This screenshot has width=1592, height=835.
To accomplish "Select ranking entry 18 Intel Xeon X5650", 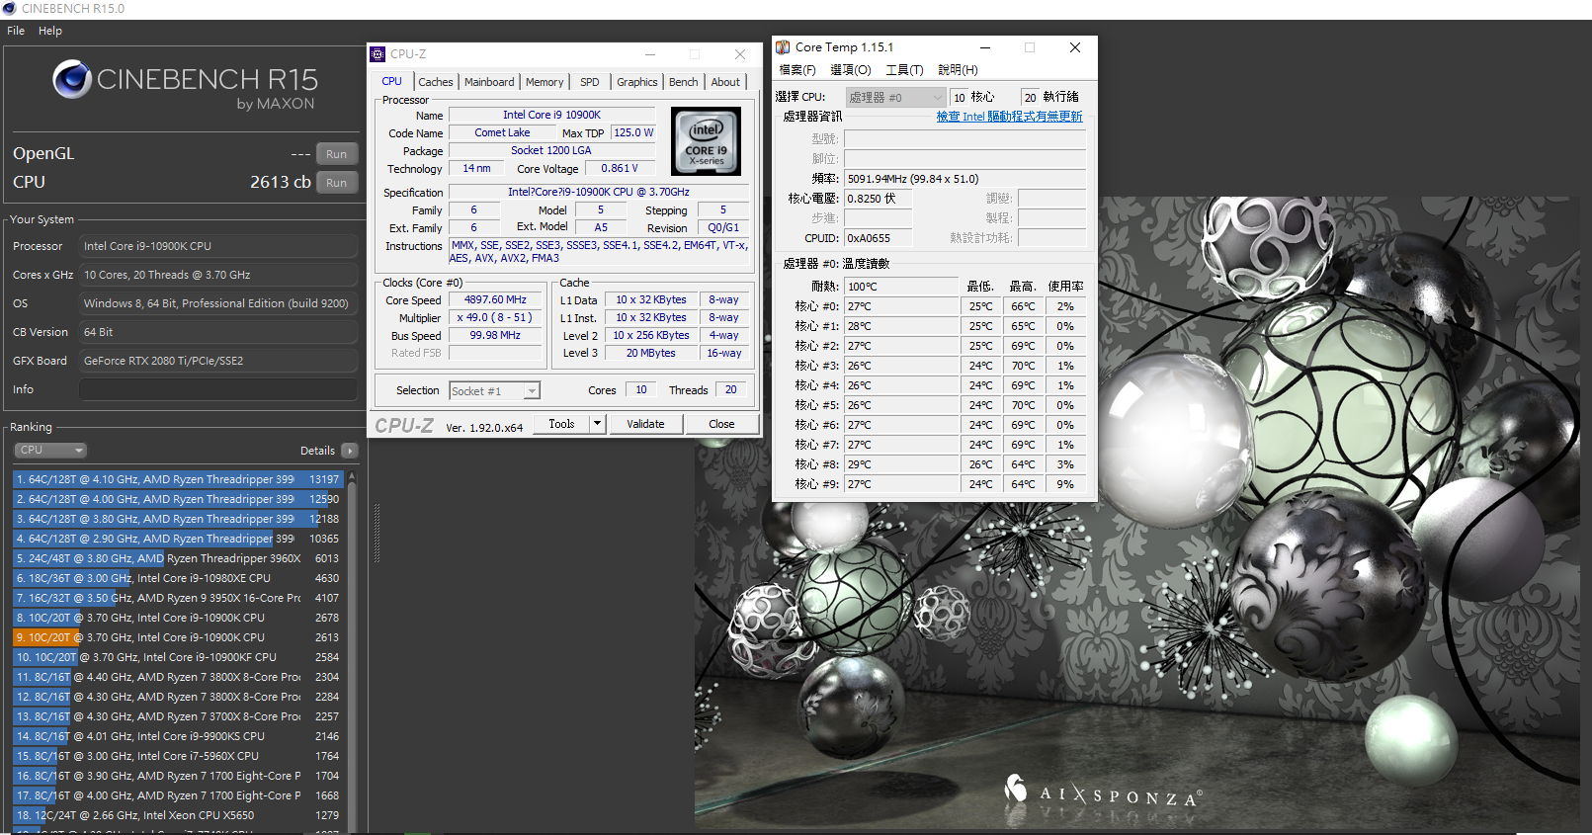I will click(177, 815).
